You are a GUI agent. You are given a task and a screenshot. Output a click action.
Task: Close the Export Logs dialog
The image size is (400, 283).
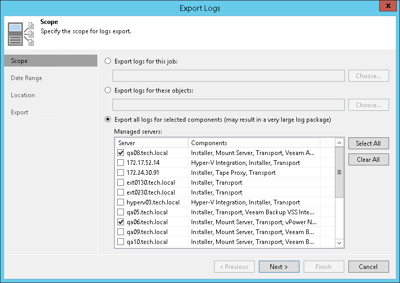point(386,7)
